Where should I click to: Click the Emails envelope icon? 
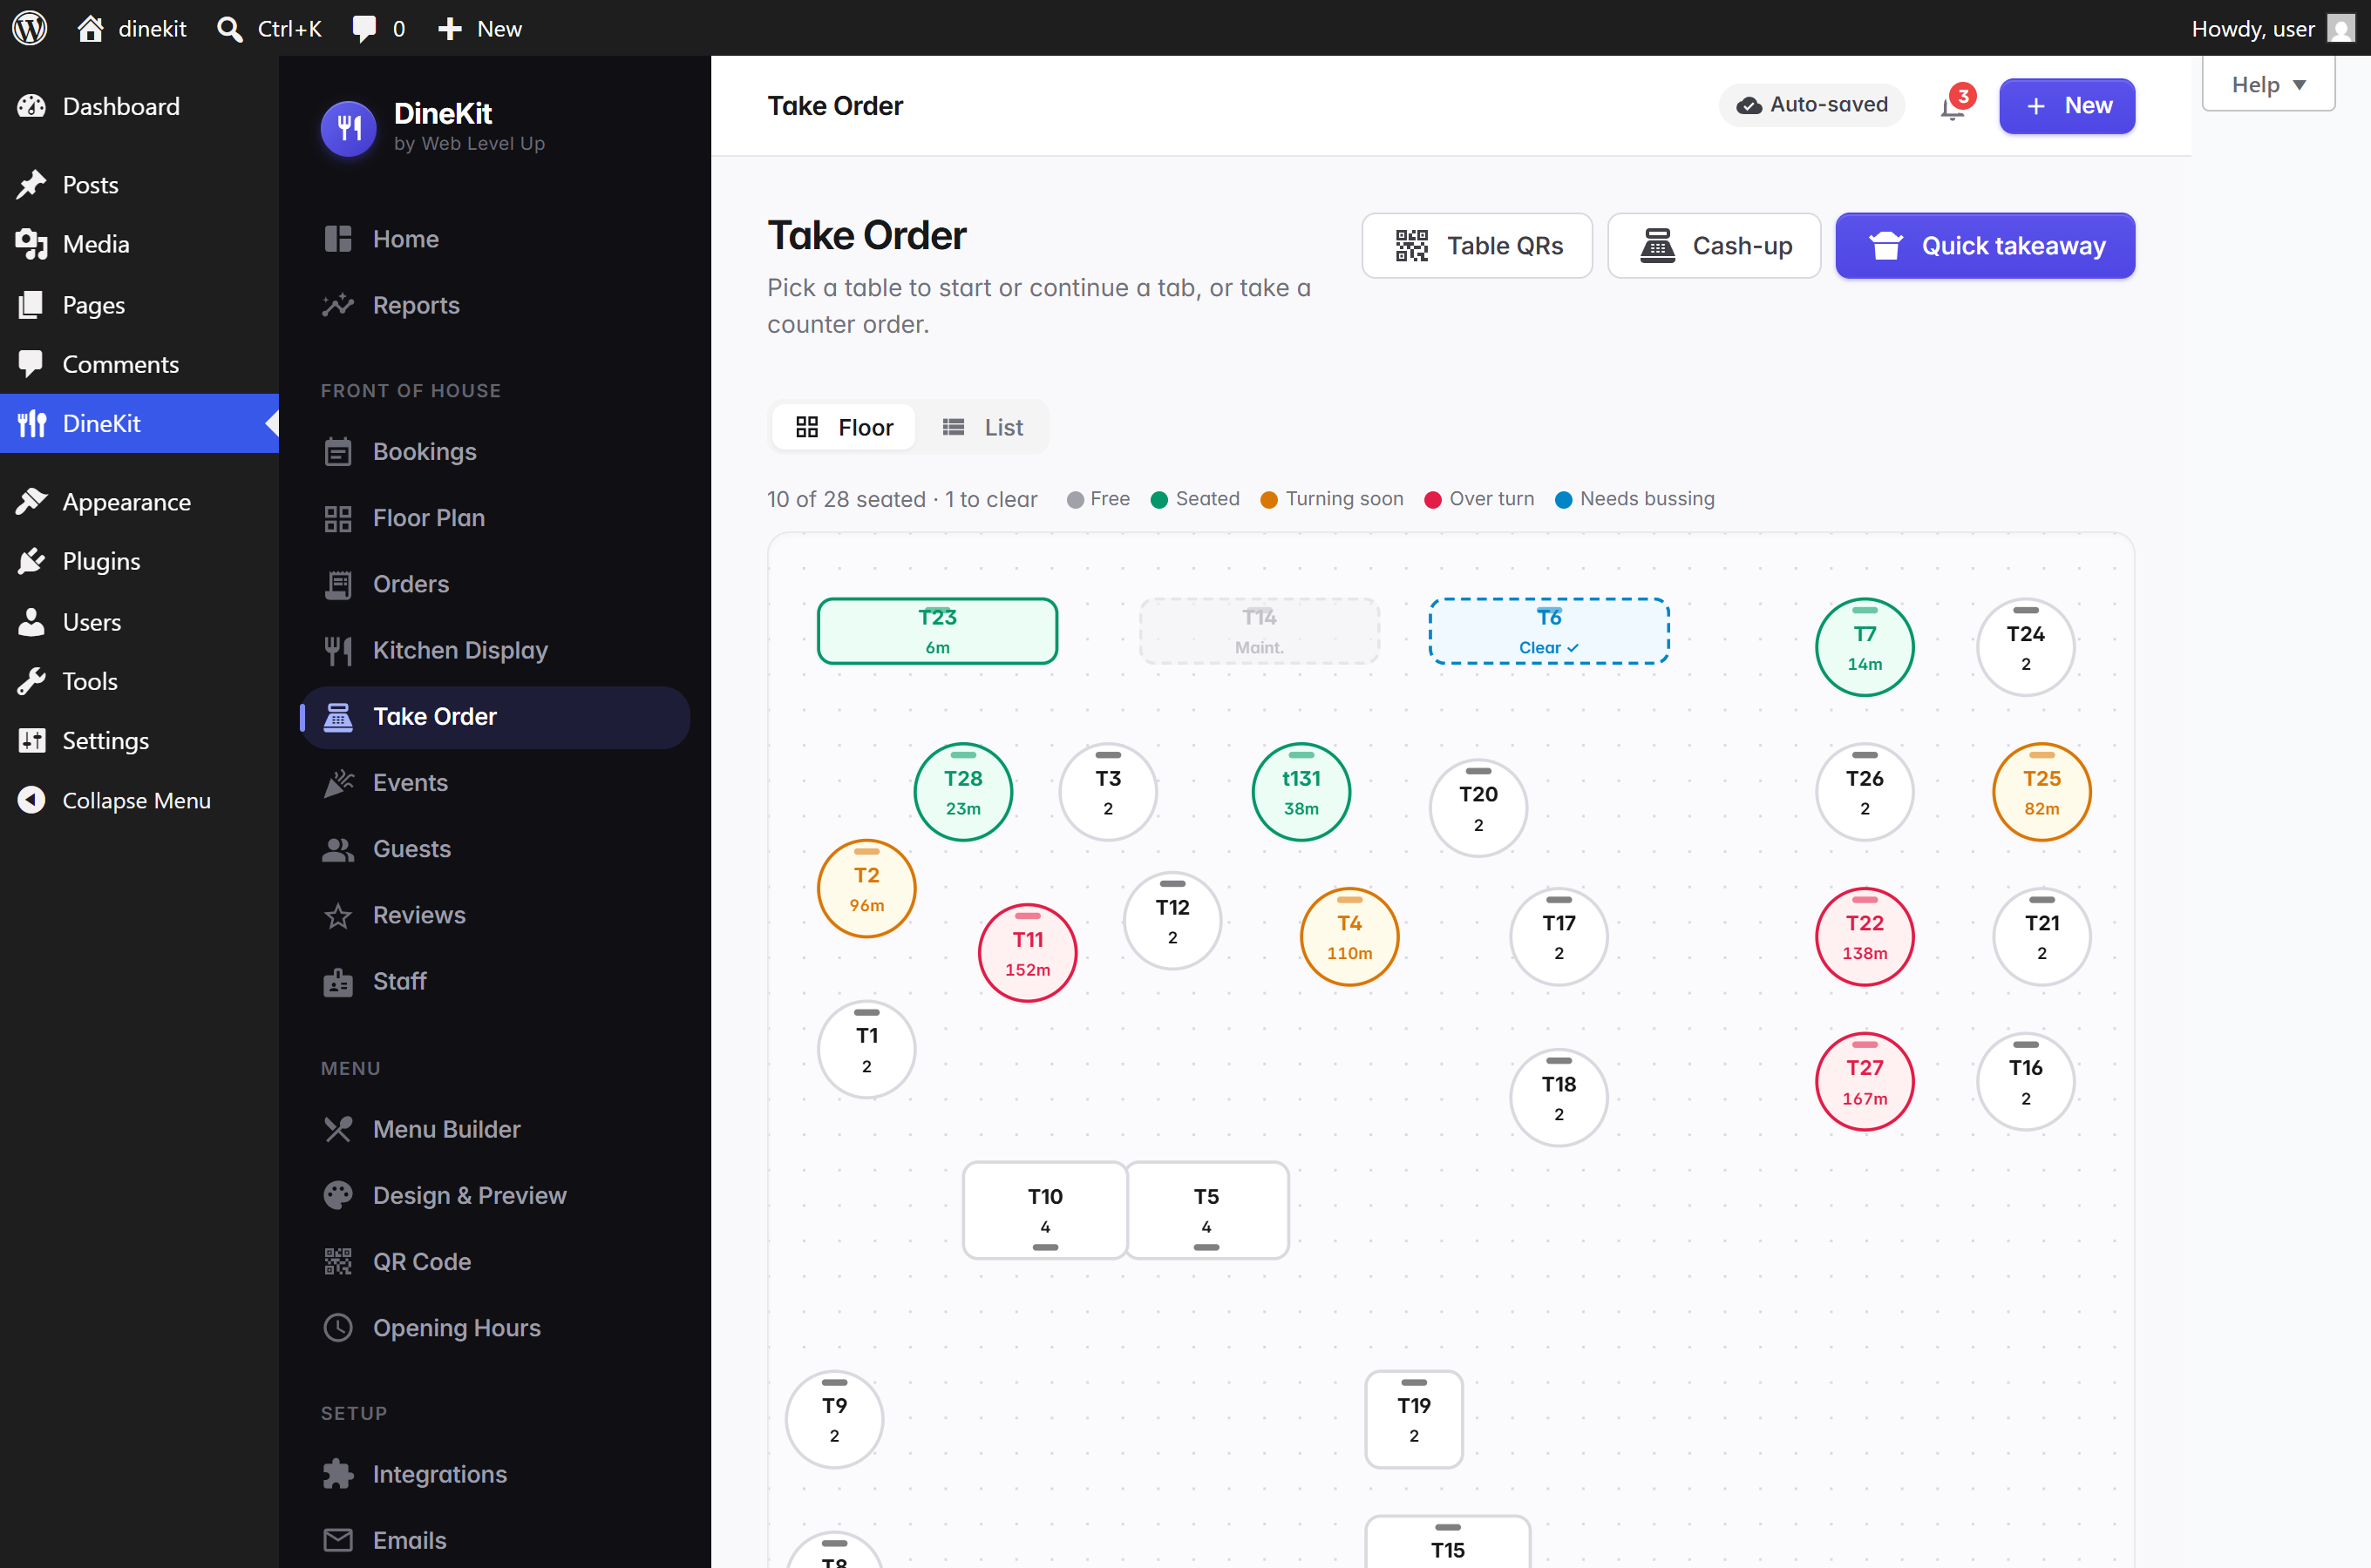click(x=338, y=1540)
